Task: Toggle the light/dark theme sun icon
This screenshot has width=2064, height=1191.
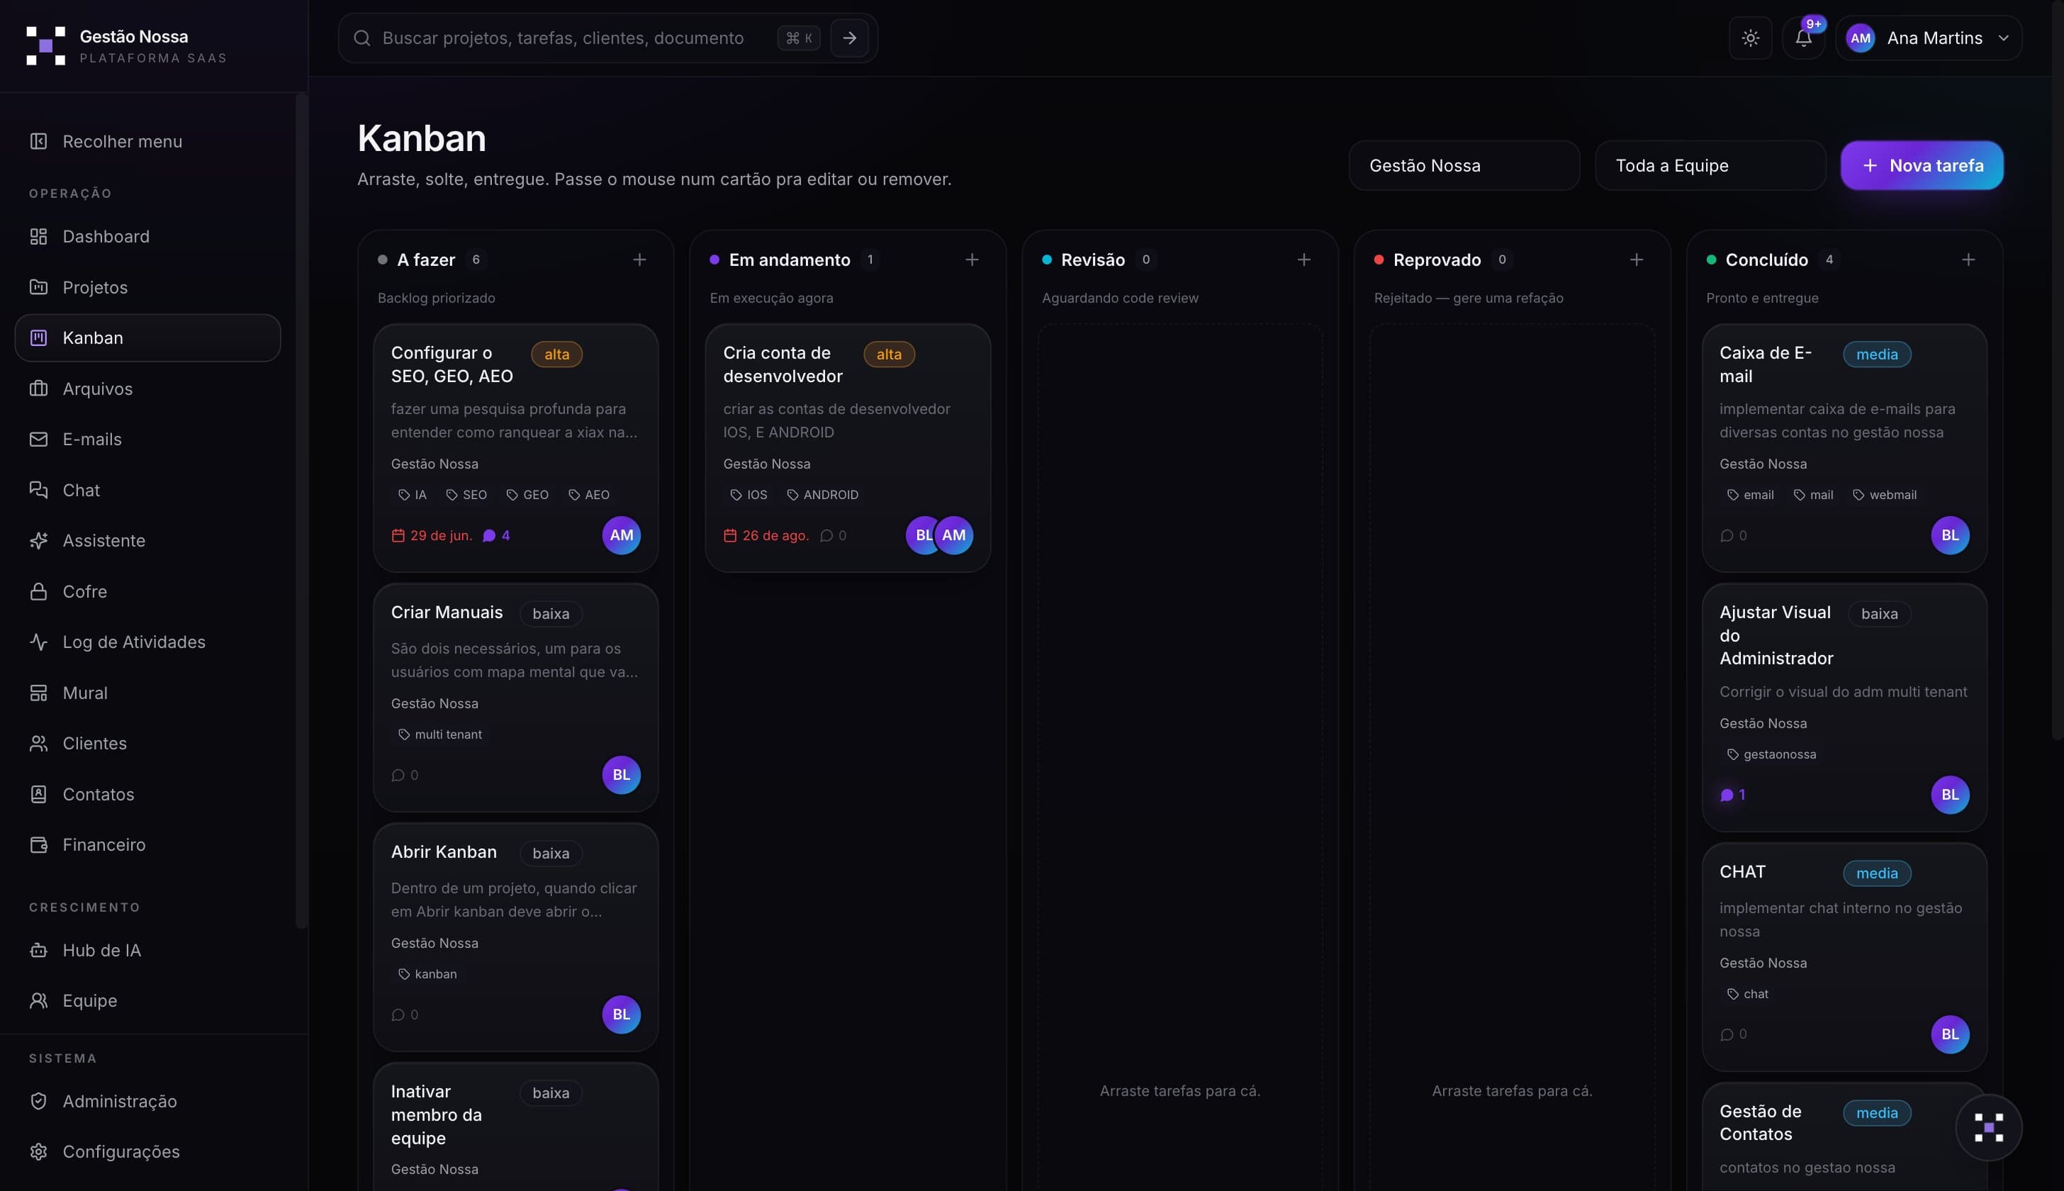Action: tap(1750, 38)
